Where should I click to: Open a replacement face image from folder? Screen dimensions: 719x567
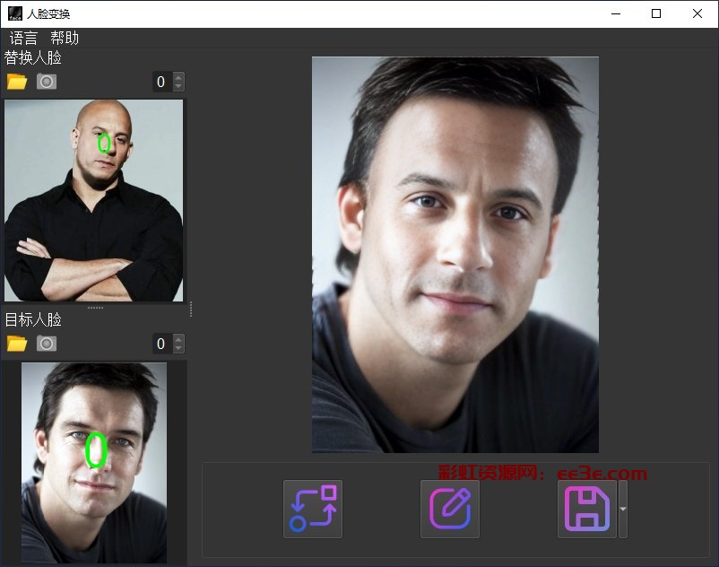[15, 81]
